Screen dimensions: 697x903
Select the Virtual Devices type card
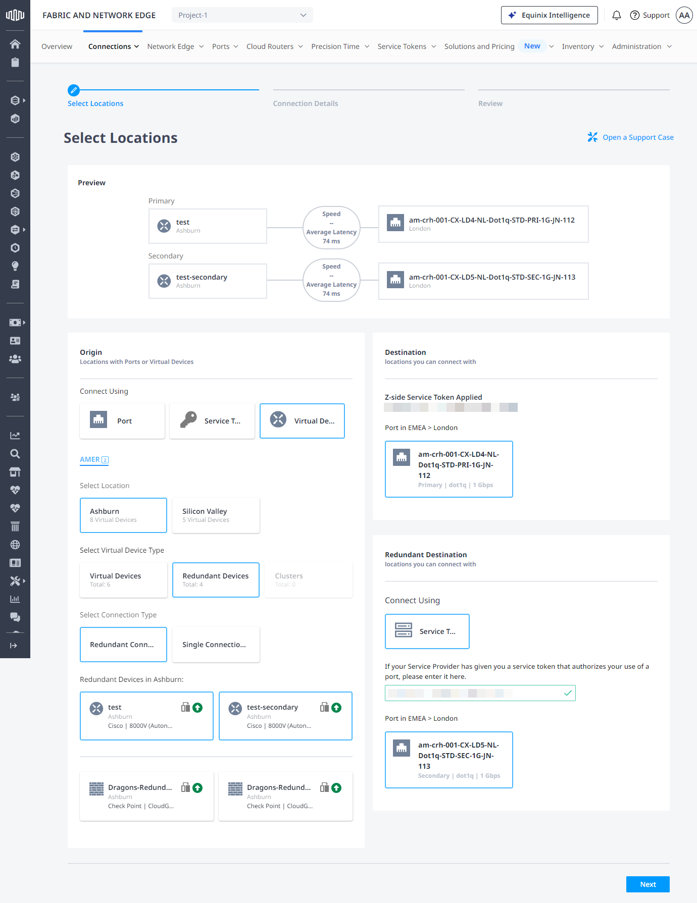point(123,580)
